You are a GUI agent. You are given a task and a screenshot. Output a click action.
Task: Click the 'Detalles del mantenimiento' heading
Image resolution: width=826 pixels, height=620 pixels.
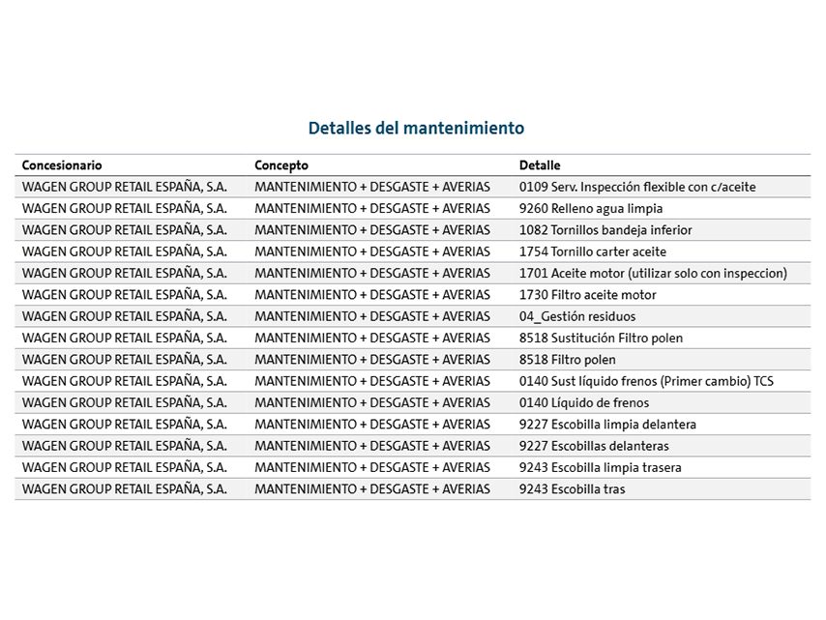point(416,128)
